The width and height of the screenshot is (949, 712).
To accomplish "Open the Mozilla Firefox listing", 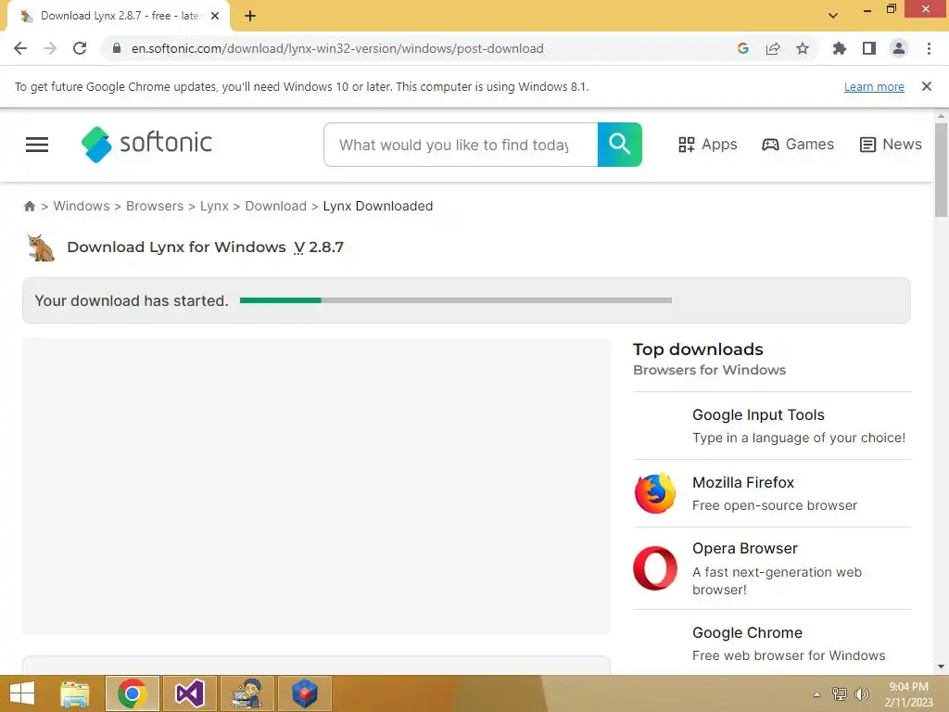I will point(772,493).
